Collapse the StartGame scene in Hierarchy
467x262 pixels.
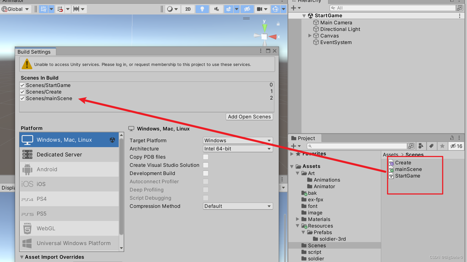[304, 16]
